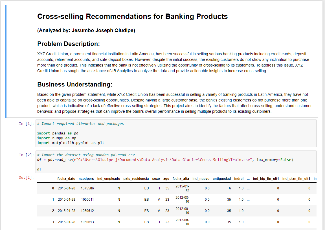Select the In [1] imports code cell
Image resolution: width=325 pixels, height=230 pixels.
(176, 133)
